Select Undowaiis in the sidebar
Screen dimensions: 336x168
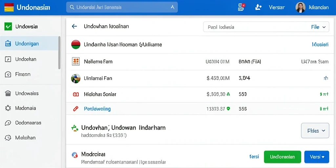[27, 94]
